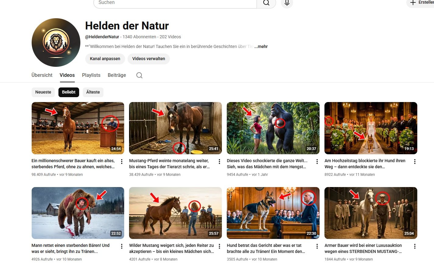434x266 pixels.
Task: Switch to the Videos tab
Action: pos(67,75)
